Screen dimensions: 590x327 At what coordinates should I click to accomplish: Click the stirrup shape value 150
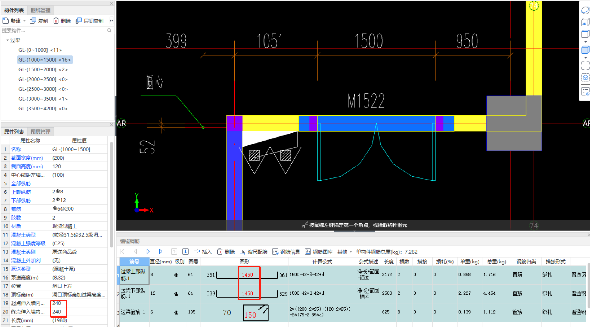pos(250,315)
